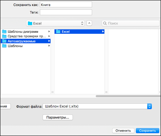Viewport: 161px width, 136px height.
Task: Expand arrow next to Средства проверки
Action: [49, 36]
